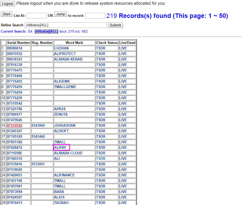Open serial number 87560310
242x205 pixels.
(x=15, y=159)
